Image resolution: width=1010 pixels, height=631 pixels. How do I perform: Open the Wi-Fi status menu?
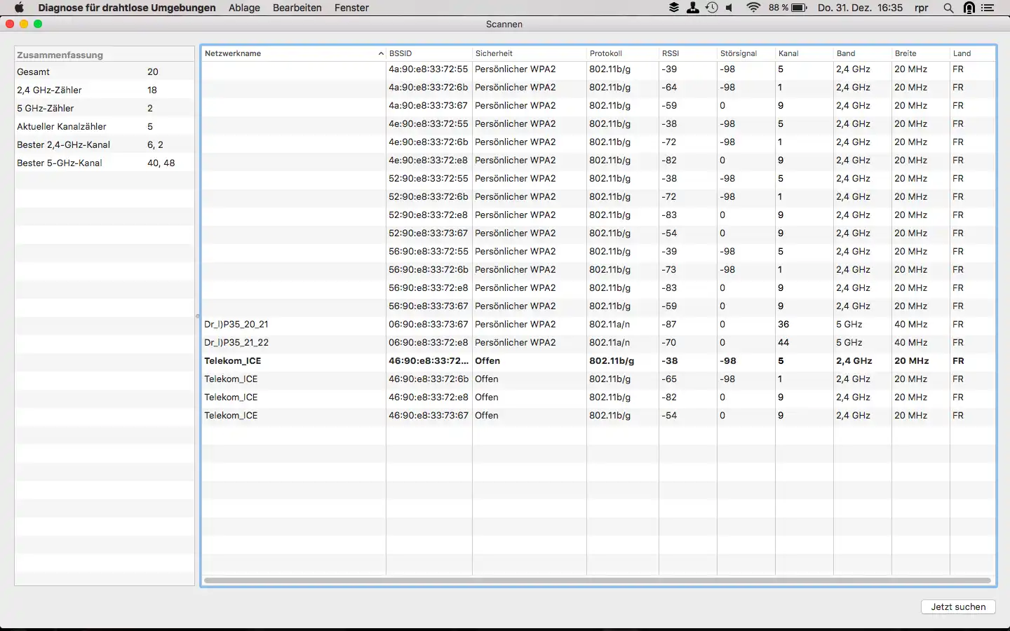point(753,8)
